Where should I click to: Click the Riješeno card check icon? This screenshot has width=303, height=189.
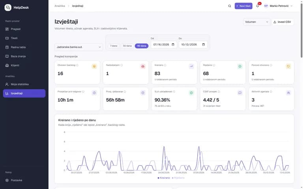pos(240,66)
